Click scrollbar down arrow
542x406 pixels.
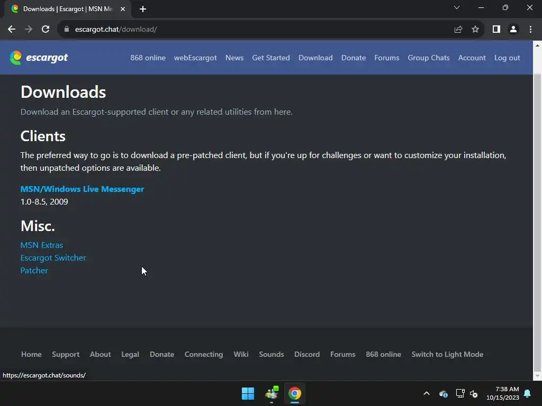click(x=538, y=376)
